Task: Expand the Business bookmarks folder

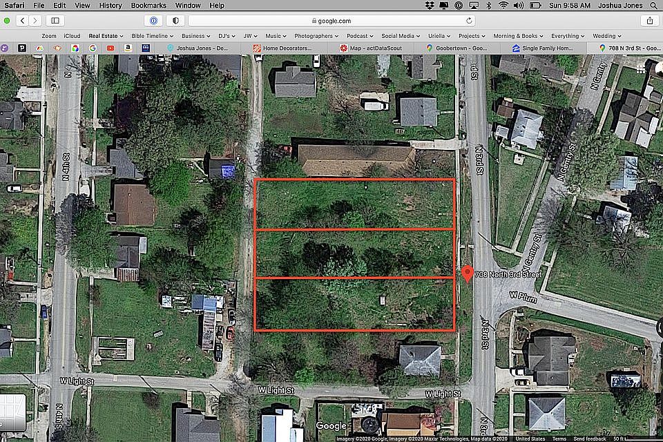Action: point(195,36)
